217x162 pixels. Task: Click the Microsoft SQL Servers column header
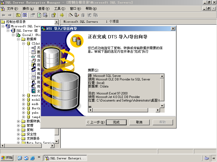coord(81,22)
